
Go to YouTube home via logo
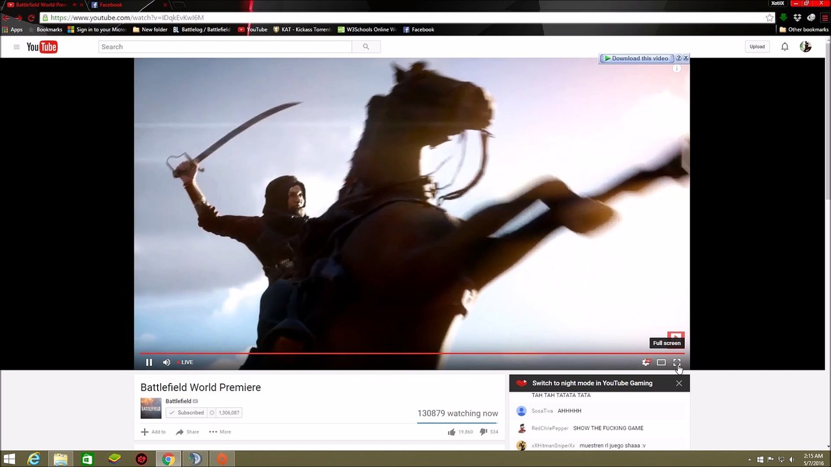pyautogui.click(x=42, y=47)
